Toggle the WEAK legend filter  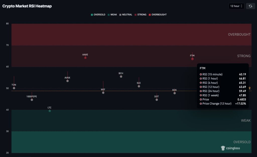(x=112, y=15)
